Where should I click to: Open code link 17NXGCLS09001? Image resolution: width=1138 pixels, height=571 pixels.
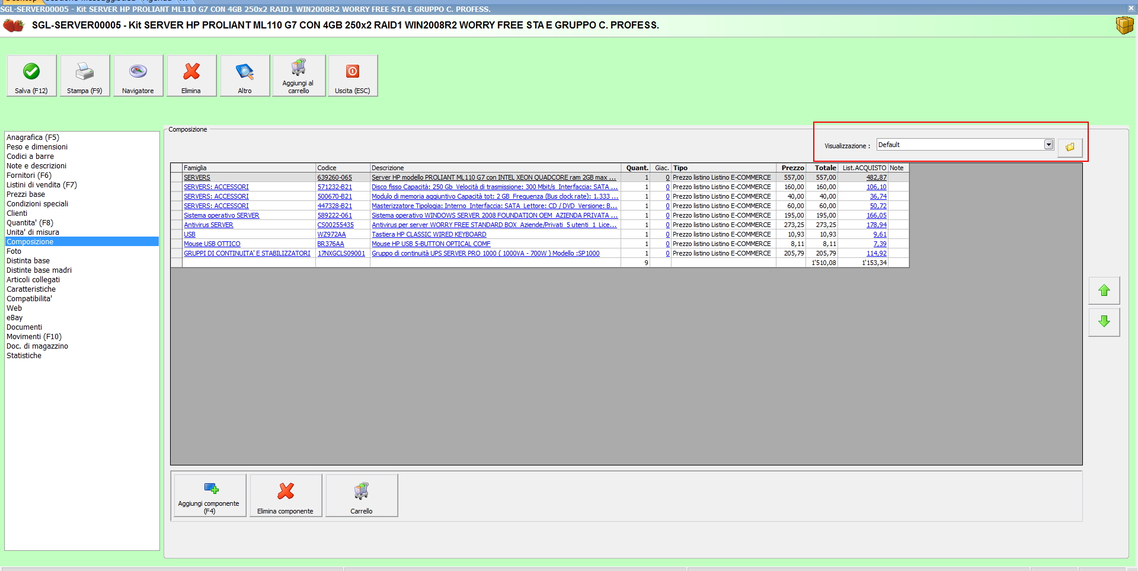[x=341, y=253]
